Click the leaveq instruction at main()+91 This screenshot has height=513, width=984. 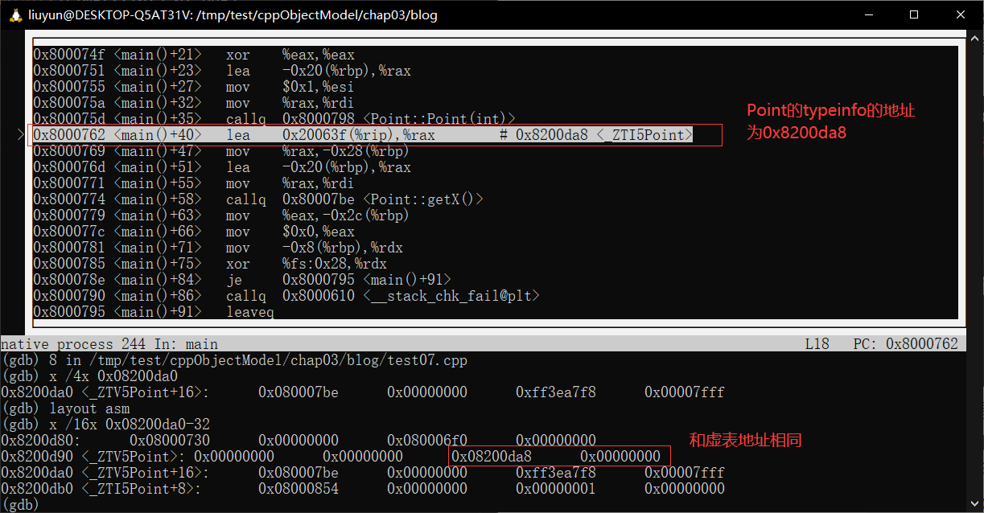tap(249, 312)
